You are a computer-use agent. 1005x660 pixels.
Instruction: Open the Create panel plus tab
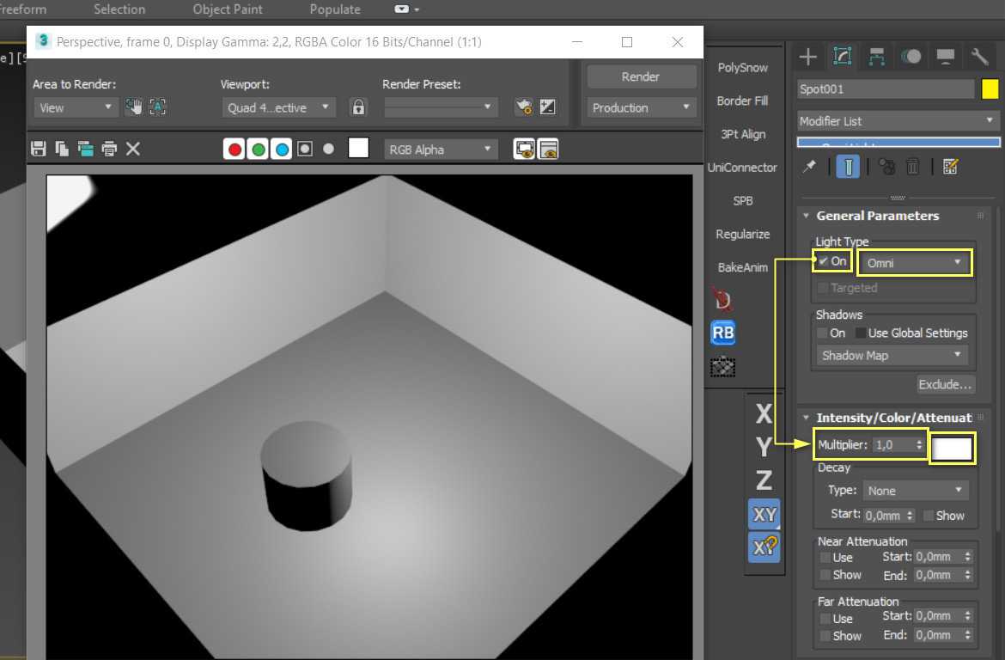click(x=808, y=57)
